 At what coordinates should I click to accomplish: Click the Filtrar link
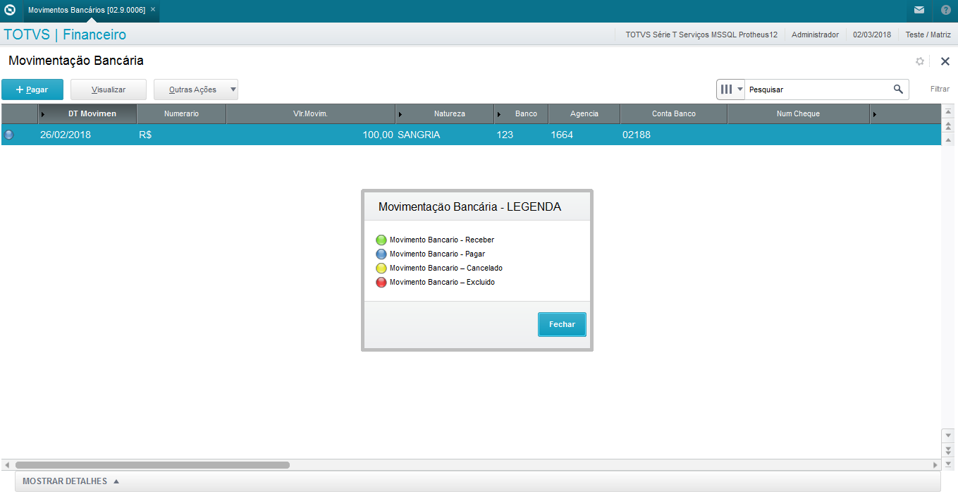point(940,89)
